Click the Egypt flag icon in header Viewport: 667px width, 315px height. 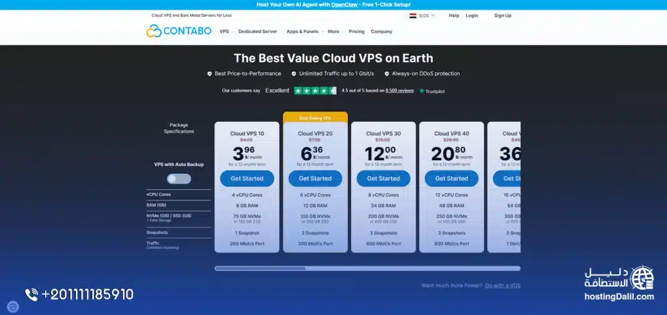click(412, 16)
